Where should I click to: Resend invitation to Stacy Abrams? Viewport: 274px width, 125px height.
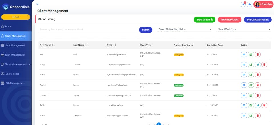[x=258, y=65]
